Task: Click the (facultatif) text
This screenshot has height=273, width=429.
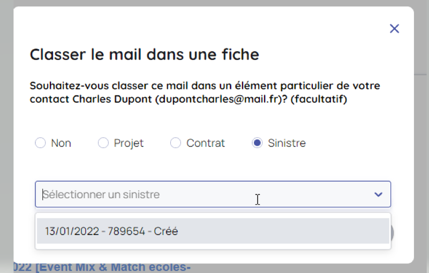Action: click(x=320, y=99)
